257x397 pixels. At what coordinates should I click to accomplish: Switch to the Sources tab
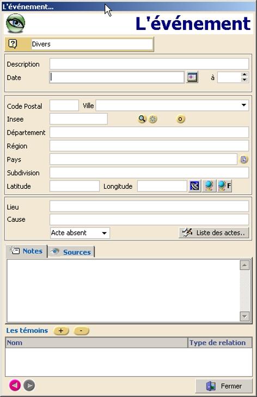tap(71, 252)
